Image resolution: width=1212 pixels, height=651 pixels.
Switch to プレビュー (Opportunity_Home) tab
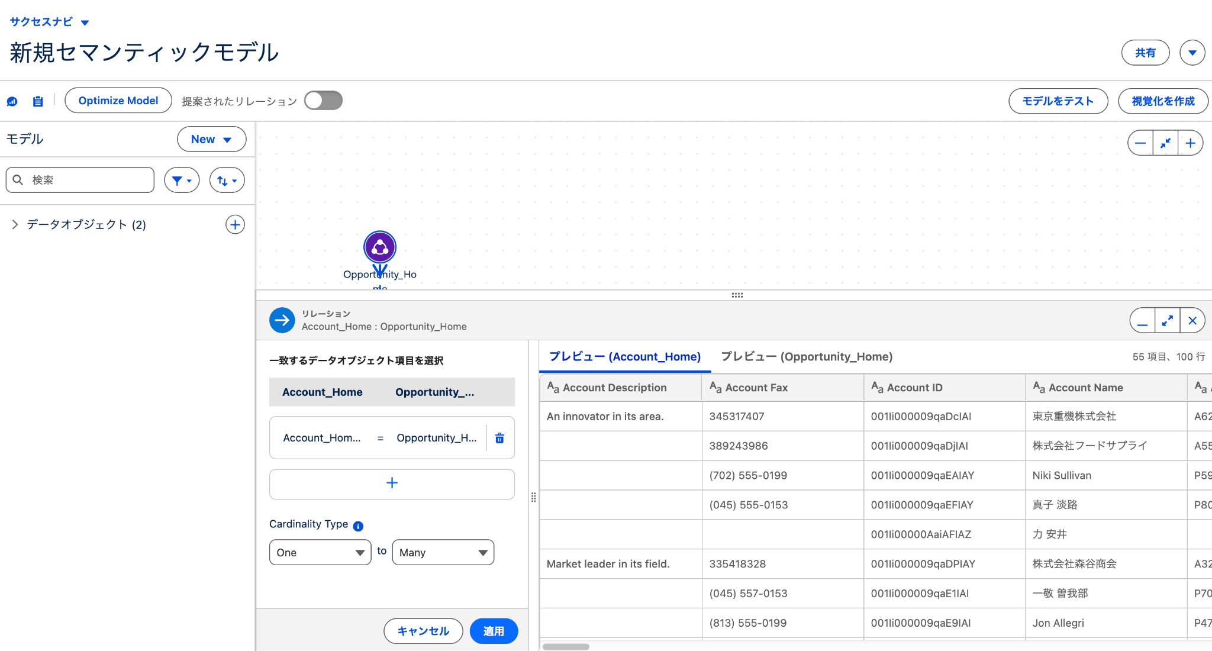[x=806, y=357]
